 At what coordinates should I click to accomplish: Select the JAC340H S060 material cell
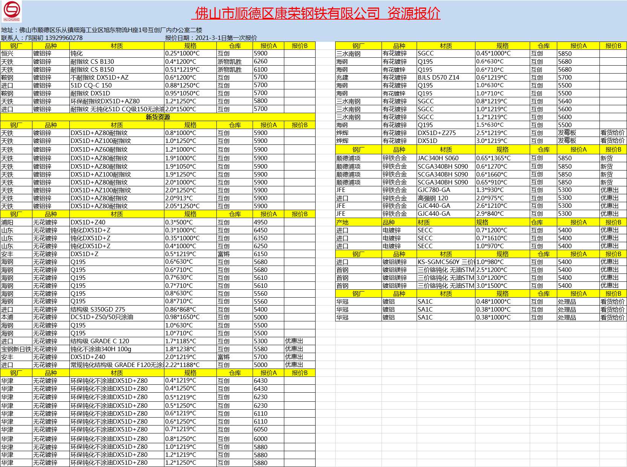pyautogui.click(x=446, y=158)
